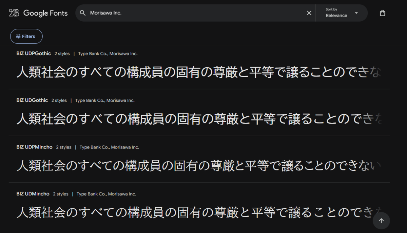
Task: Open the BIZ UDGothic font name
Action: coord(32,100)
